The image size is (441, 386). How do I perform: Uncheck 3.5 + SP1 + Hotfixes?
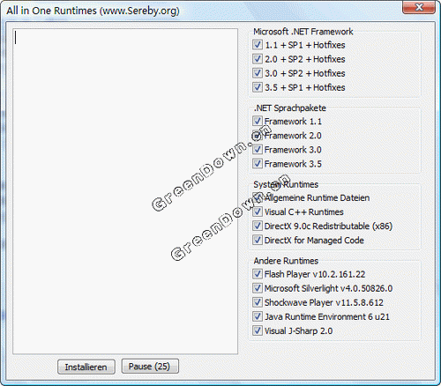[x=258, y=87]
